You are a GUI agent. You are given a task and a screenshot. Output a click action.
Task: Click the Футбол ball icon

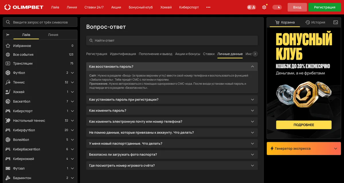point(8,73)
